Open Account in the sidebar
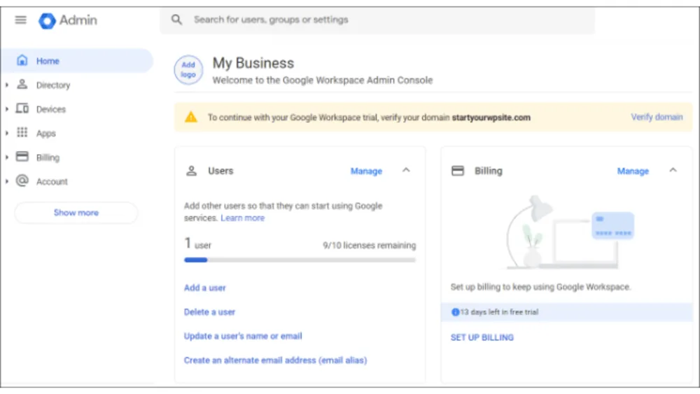The width and height of the screenshot is (700, 394). pyautogui.click(x=52, y=181)
